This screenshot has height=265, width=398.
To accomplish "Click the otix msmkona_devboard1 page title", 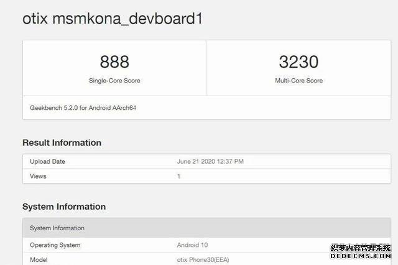I will pyautogui.click(x=113, y=19).
